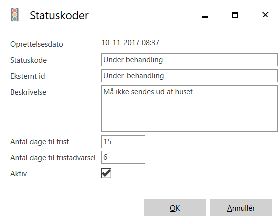
Task: Maximize the Statuskoder dialog window
Action: click(235, 15)
